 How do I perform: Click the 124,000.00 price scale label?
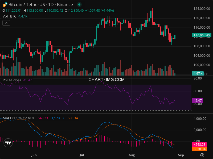(x=202, y=9)
